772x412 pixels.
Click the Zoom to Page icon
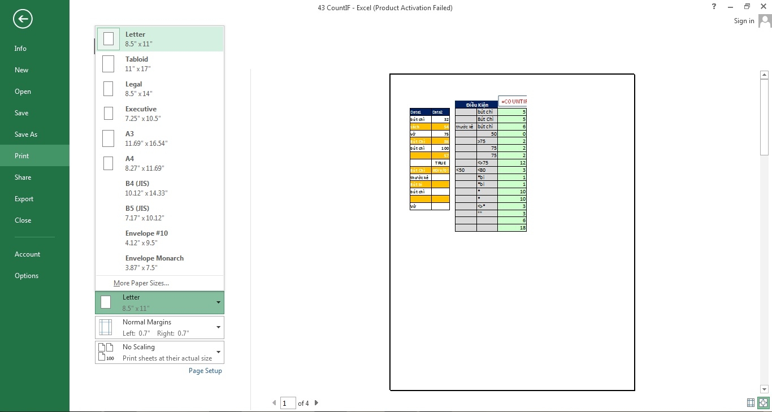pyautogui.click(x=763, y=403)
